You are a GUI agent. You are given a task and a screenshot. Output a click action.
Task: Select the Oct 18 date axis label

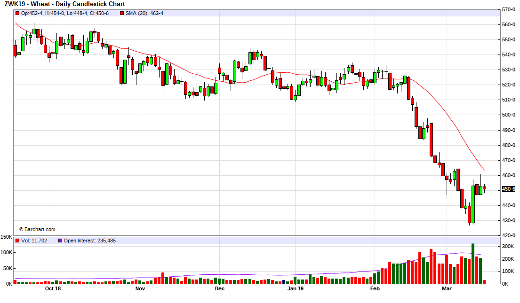pyautogui.click(x=53, y=288)
